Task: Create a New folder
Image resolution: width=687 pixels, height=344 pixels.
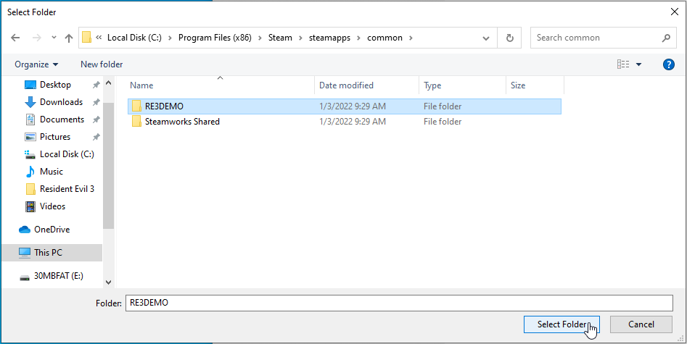Action: [102, 64]
